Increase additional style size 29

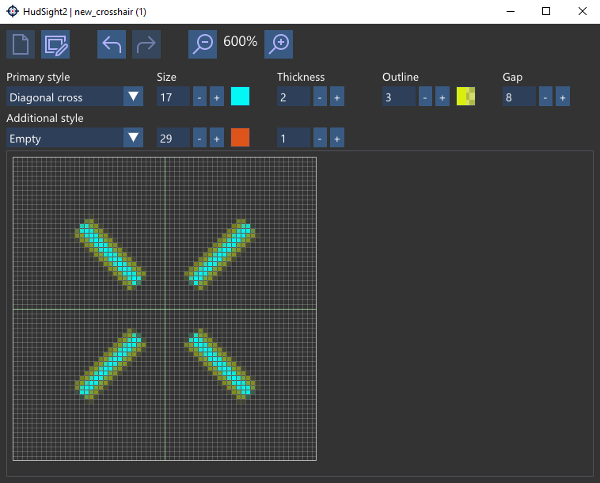[x=216, y=138]
